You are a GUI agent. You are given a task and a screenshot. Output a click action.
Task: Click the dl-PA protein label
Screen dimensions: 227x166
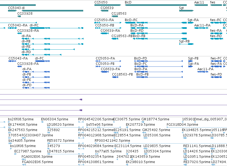tap(27, 69)
